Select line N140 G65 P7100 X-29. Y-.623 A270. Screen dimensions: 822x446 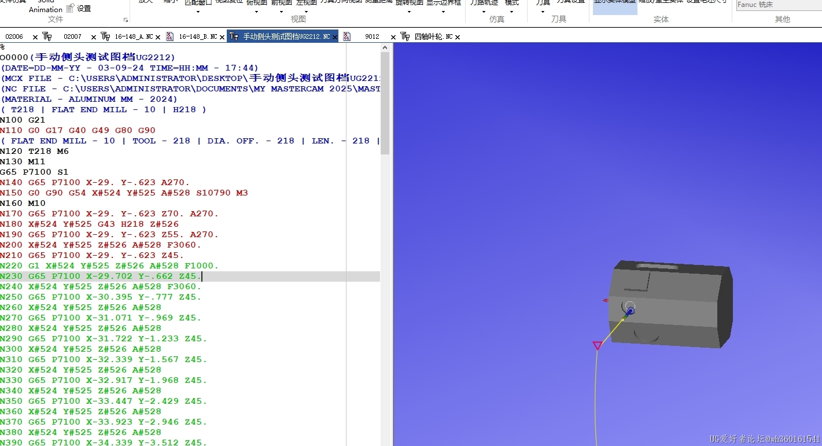(x=95, y=183)
